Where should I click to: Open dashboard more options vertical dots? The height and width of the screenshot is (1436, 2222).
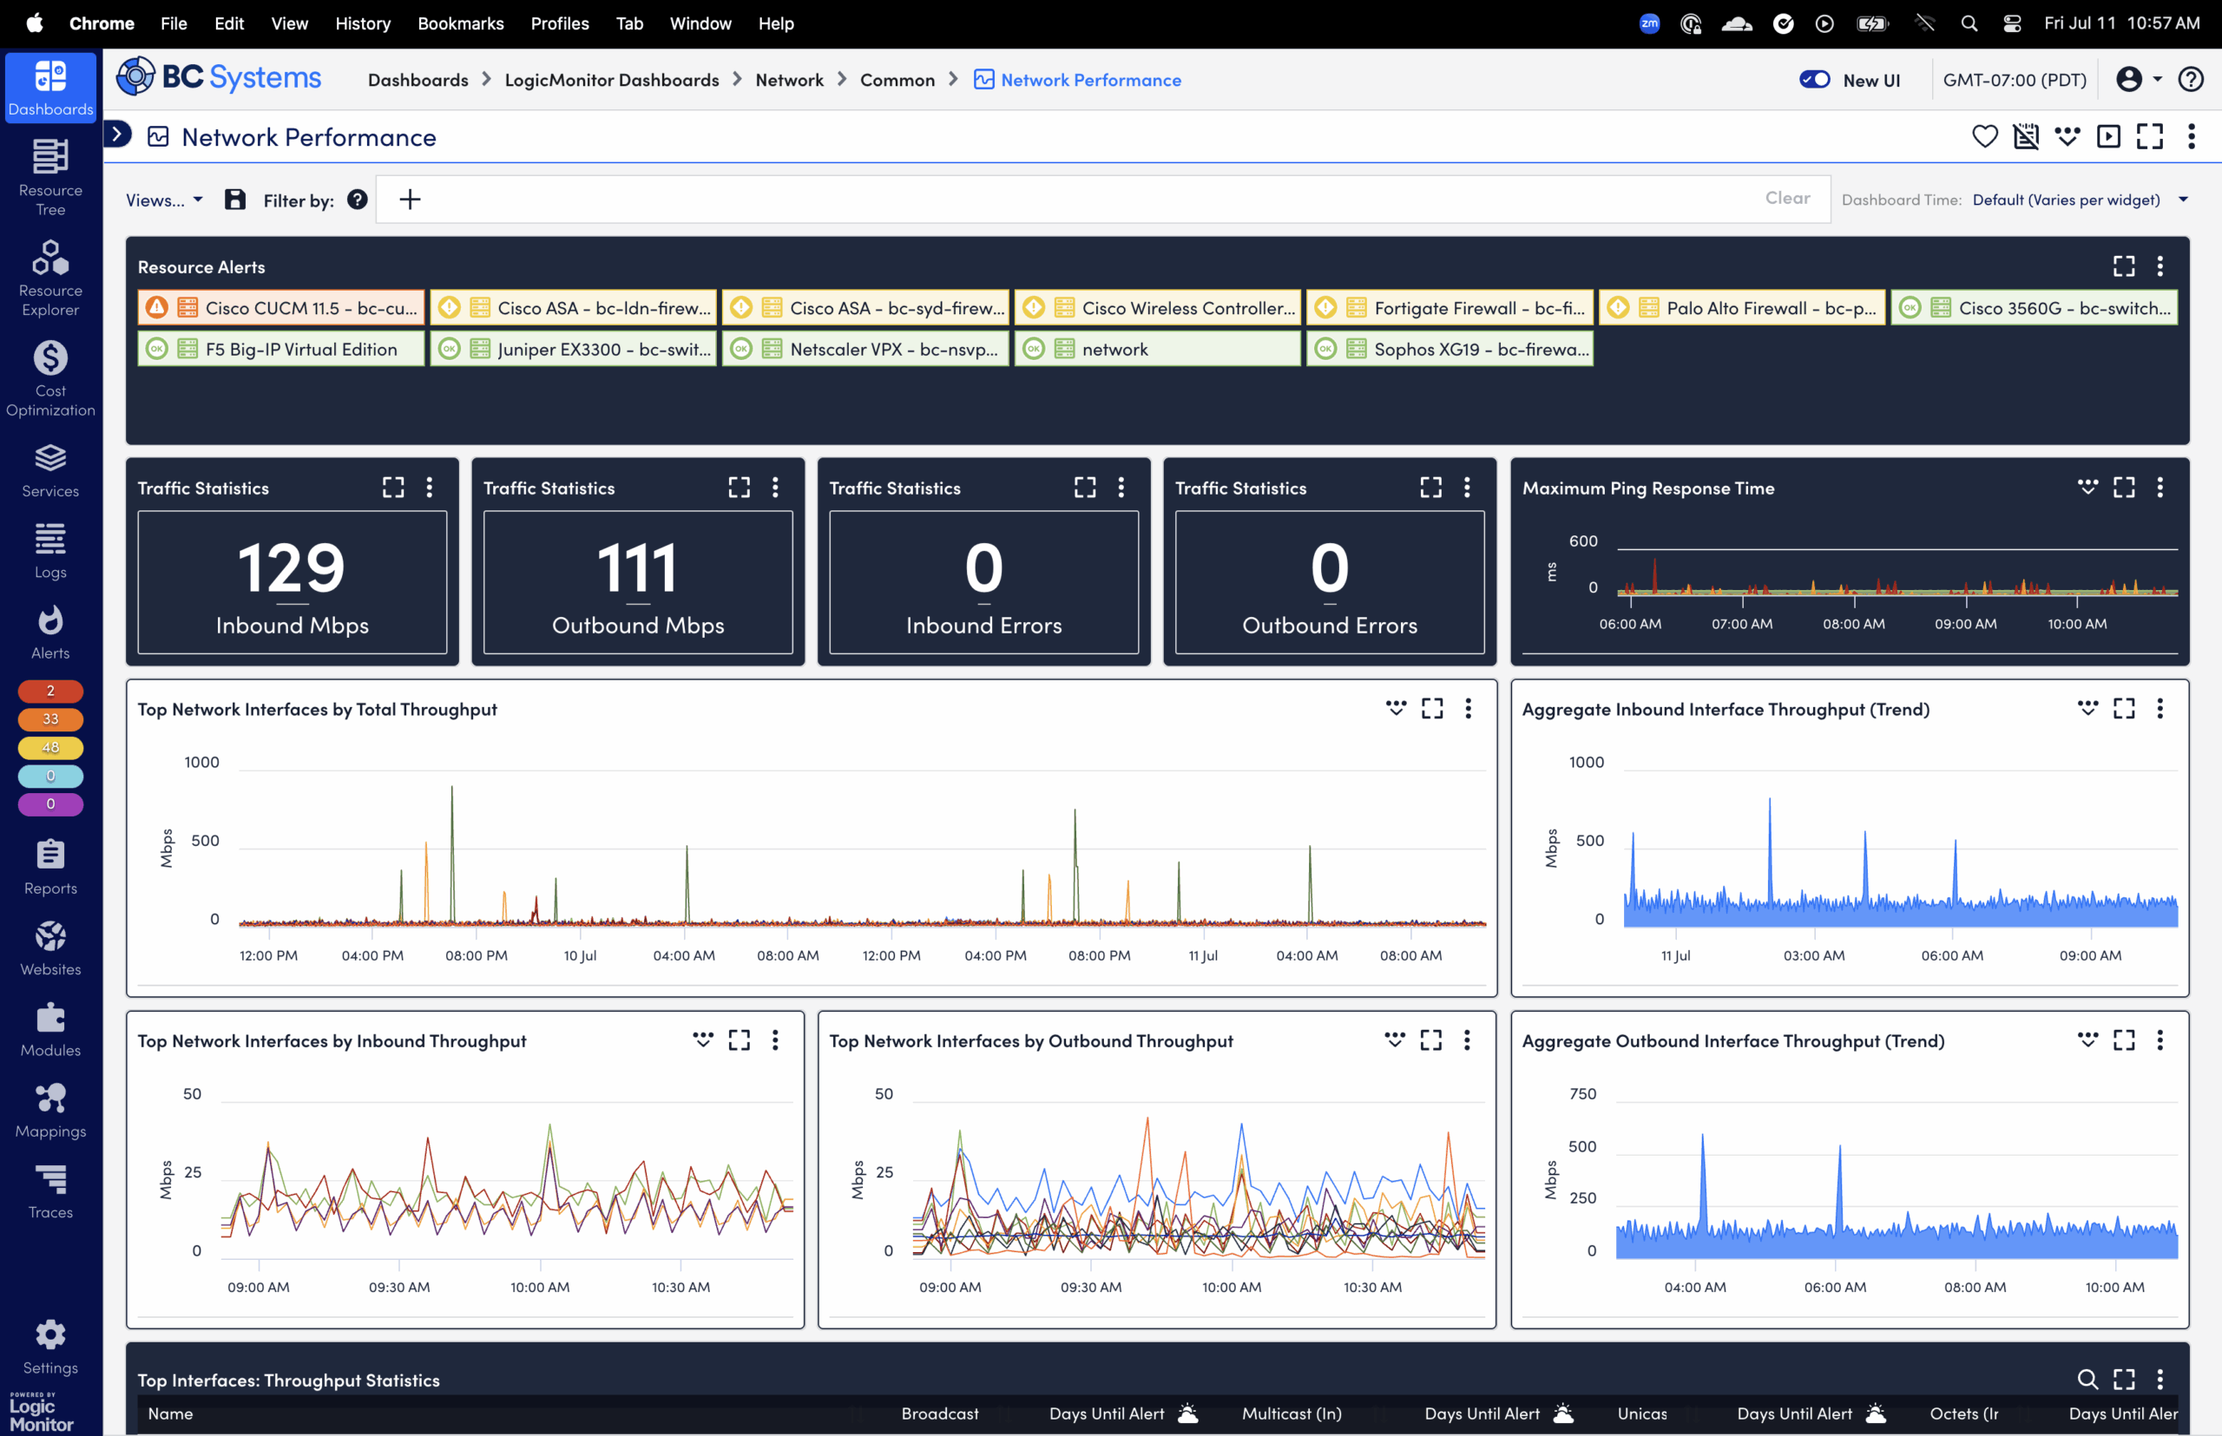point(2192,136)
